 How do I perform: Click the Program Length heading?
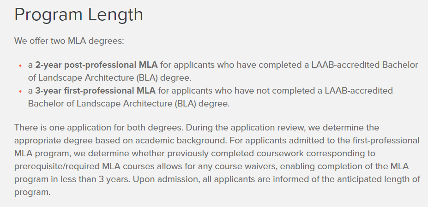point(78,15)
